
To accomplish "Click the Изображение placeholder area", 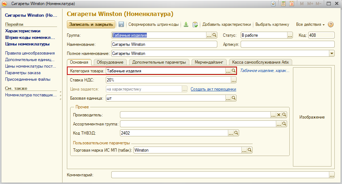I will coord(312,117).
